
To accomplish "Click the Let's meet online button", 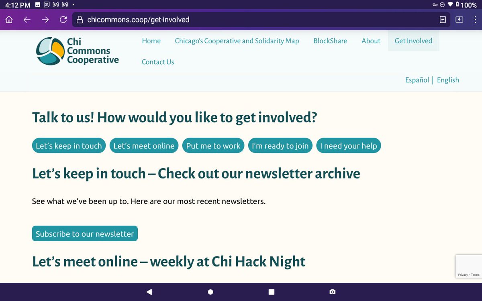I will [x=144, y=146].
